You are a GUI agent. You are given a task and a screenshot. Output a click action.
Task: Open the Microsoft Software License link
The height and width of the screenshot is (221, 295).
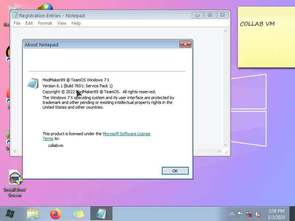[126, 134]
